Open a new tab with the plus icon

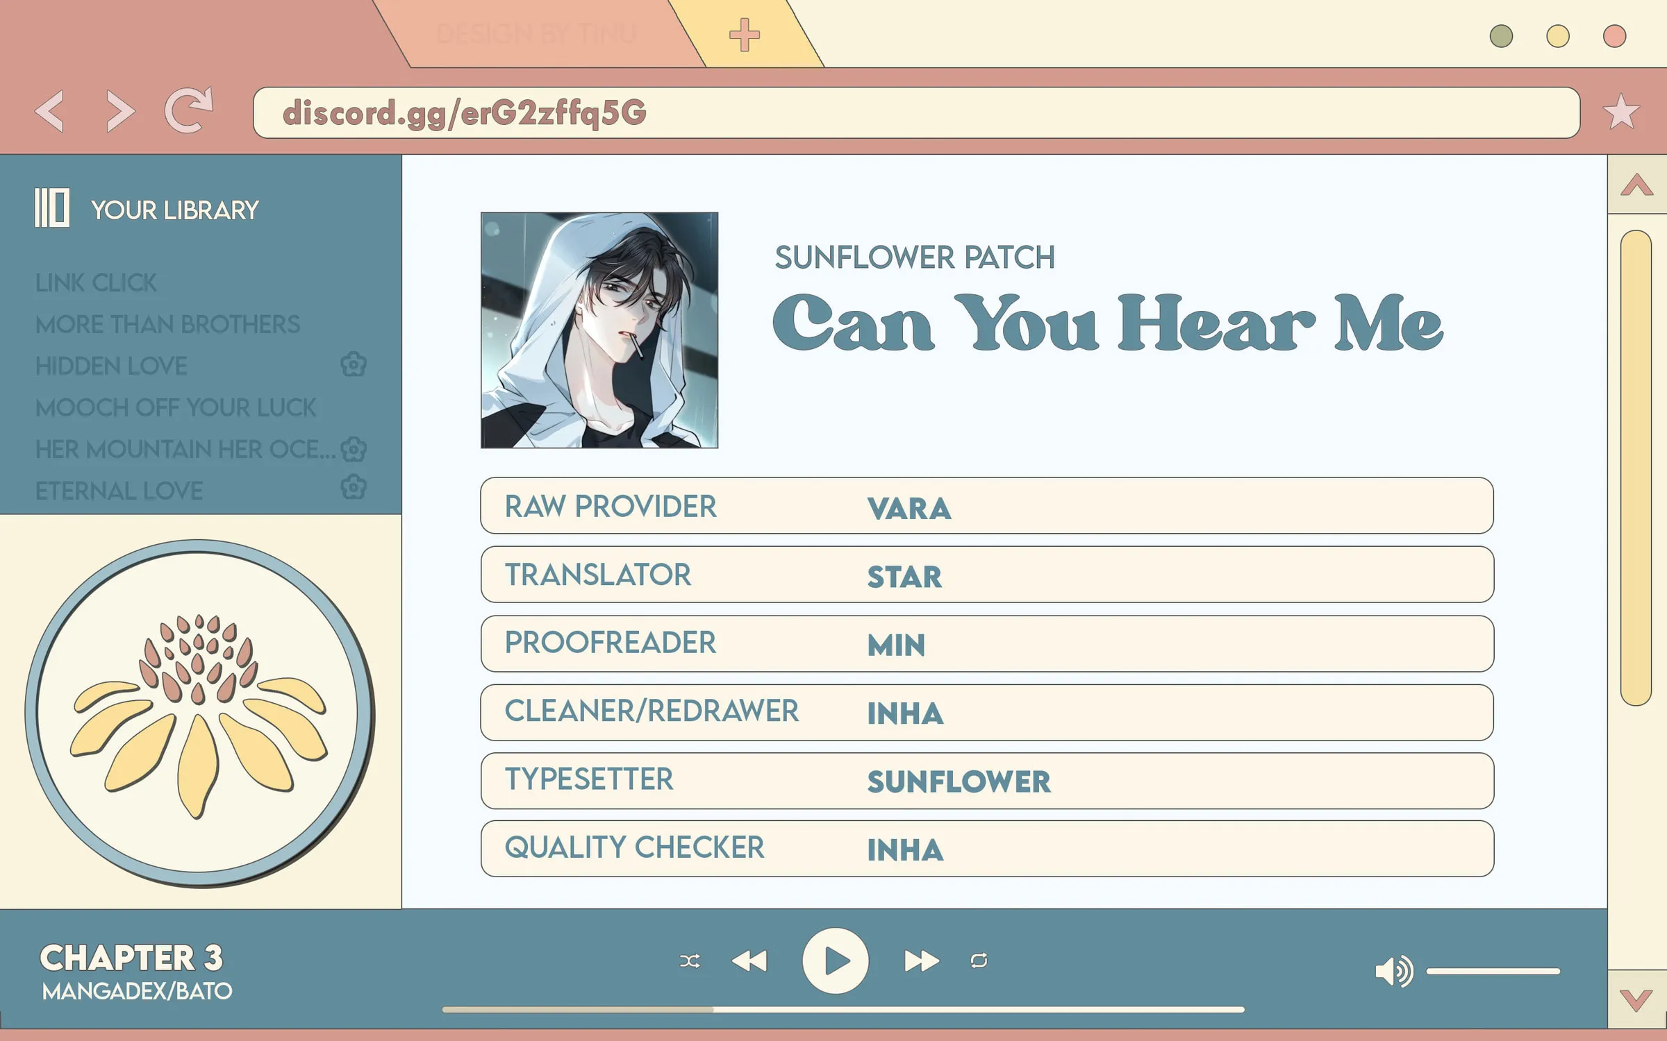click(x=744, y=35)
